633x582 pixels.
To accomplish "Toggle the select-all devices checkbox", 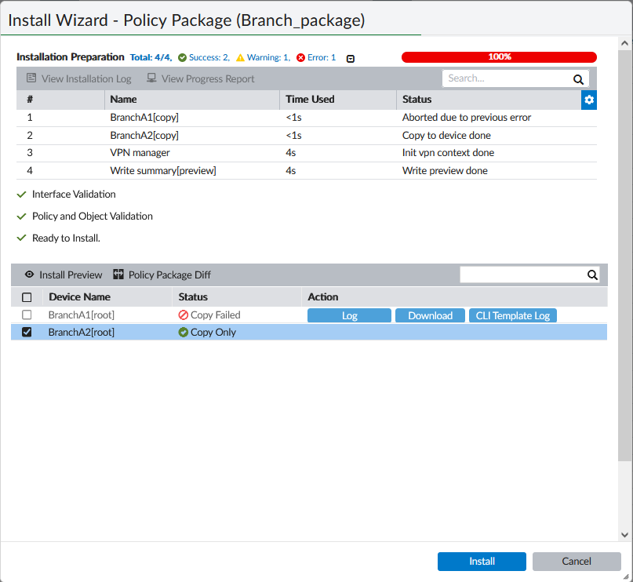I will click(27, 297).
